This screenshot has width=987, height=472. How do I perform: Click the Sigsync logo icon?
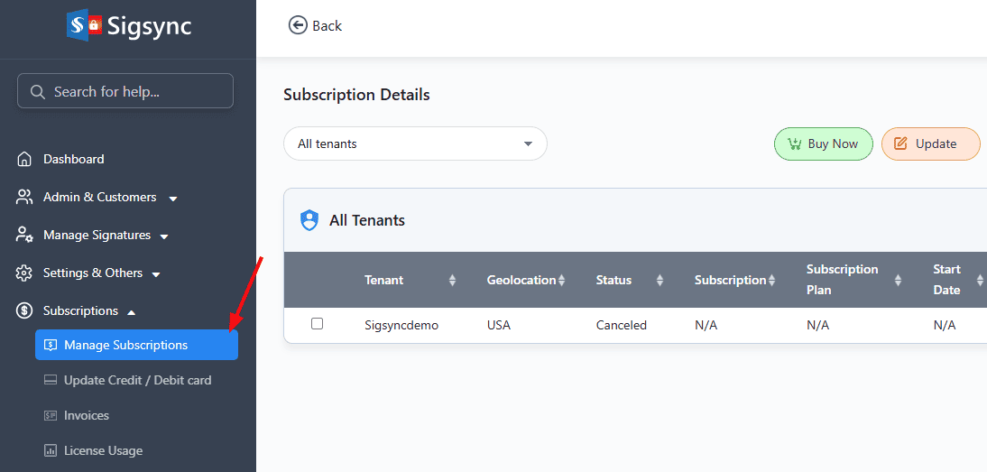[x=84, y=25]
